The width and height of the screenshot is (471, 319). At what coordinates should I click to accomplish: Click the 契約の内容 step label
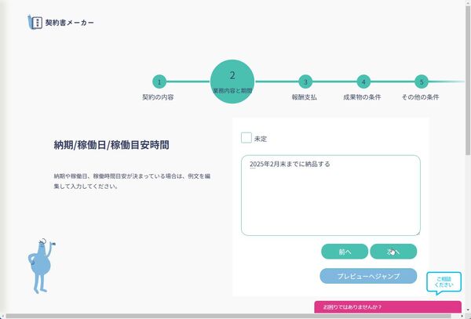click(158, 97)
